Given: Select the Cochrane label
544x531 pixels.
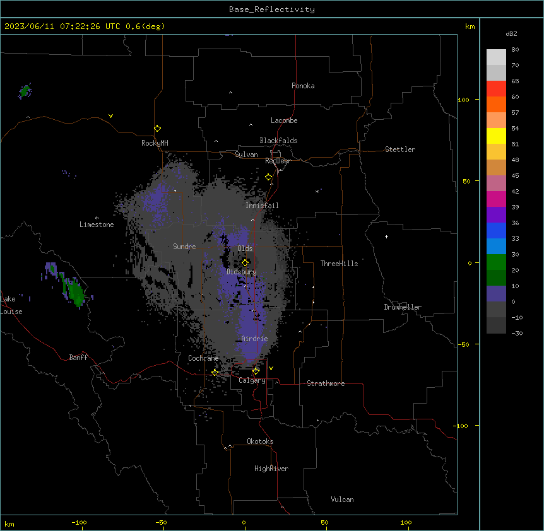Looking at the screenshot, I should 203,358.
